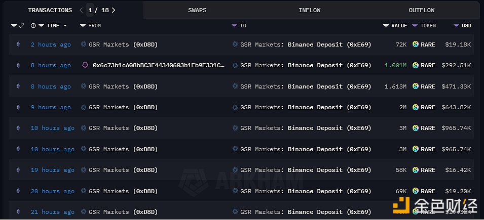Select the current page number field
The image size is (484, 220).
(90, 10)
